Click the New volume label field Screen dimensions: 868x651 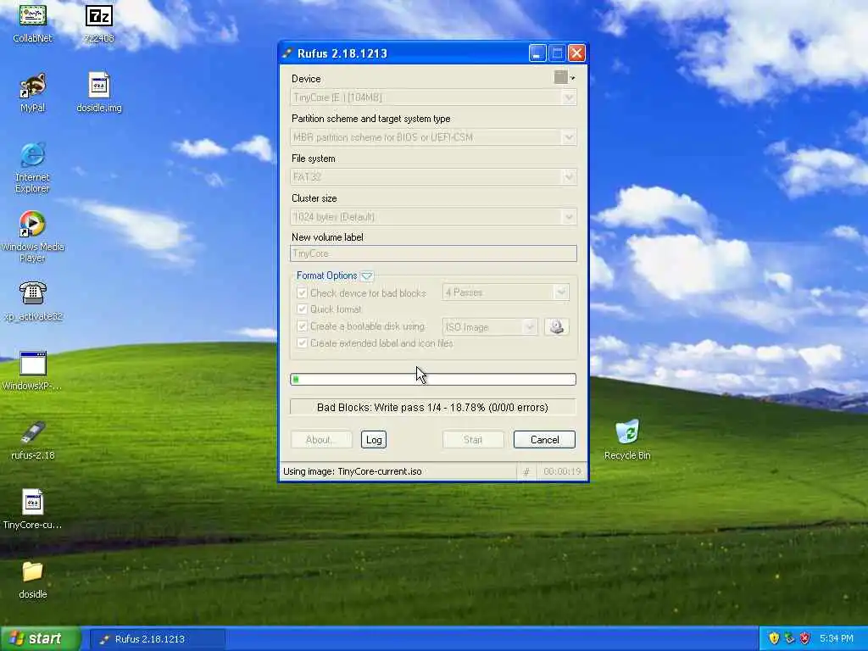click(x=433, y=253)
